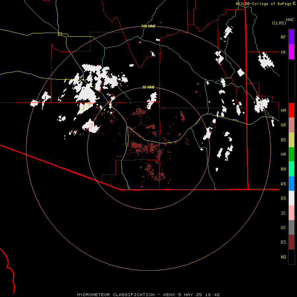Click the GC legend label
Viewport: 297px width, 297px height.
[283, 228]
